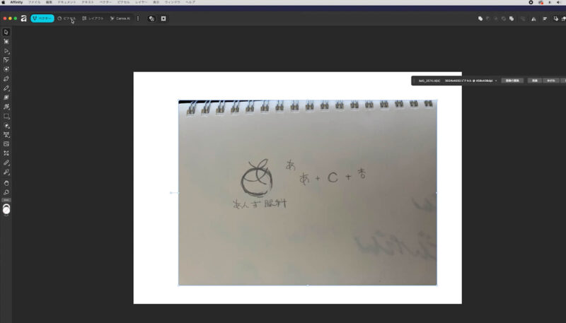Select the Node tool

6,51
